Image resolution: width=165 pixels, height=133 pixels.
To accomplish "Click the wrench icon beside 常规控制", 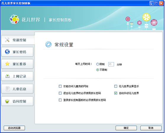I will [7, 40].
